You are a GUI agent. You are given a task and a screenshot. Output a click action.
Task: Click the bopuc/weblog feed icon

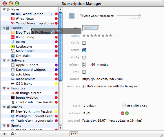13,98
